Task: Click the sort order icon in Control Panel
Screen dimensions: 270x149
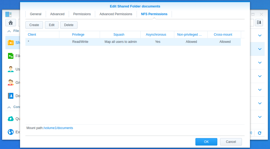Action: coord(259,22)
